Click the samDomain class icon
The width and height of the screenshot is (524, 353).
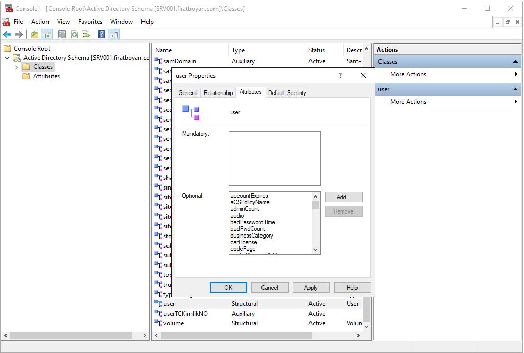pyautogui.click(x=158, y=61)
